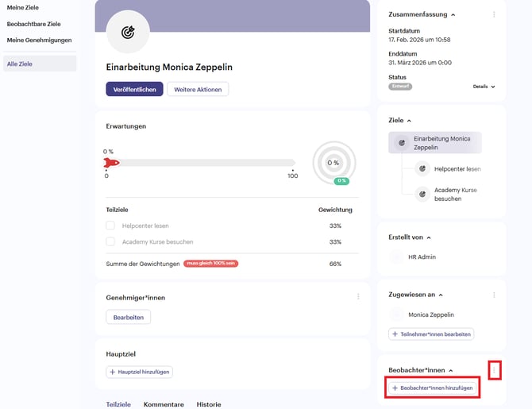Screen dimensions: 532x409
Task: Click the circular 0 % progress gauge
Action: pos(334,163)
